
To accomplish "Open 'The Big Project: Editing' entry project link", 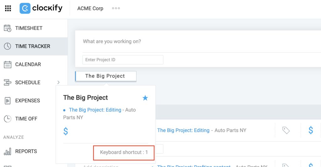I will pos(183,130).
